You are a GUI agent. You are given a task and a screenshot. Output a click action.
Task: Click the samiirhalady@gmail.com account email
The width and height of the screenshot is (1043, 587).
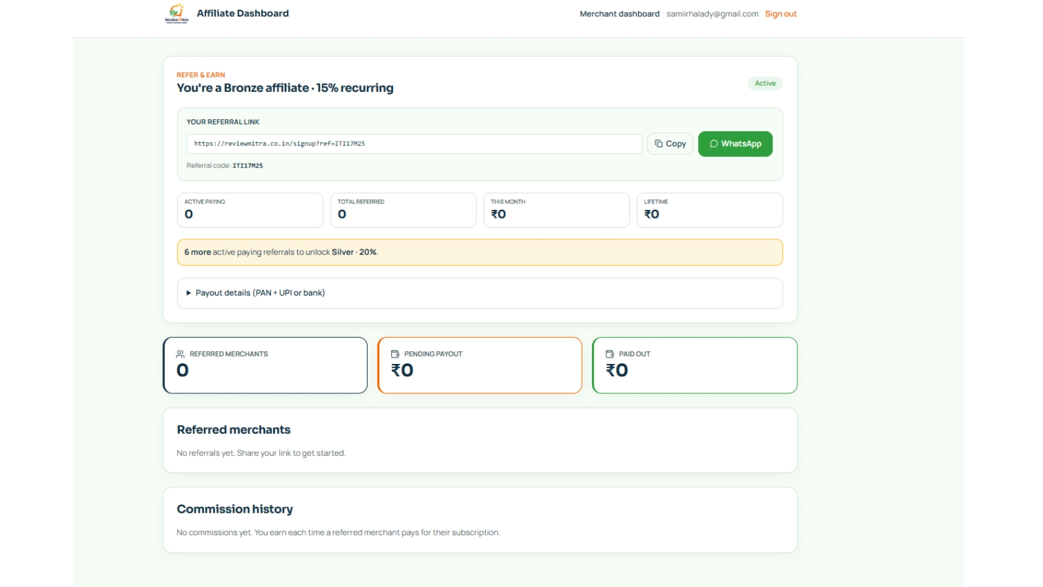pyautogui.click(x=712, y=14)
